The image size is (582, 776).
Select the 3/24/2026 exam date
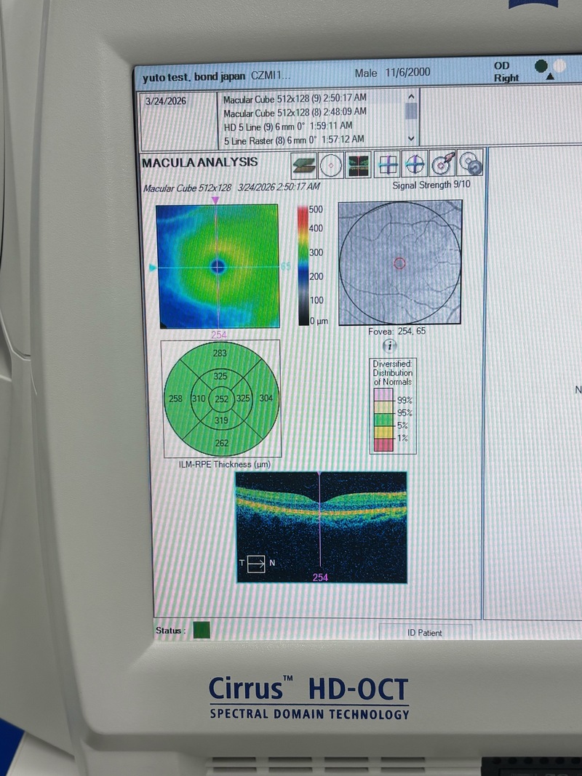[166, 101]
